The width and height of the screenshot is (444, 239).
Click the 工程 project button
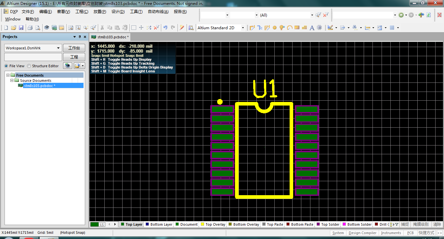[x=74, y=57]
